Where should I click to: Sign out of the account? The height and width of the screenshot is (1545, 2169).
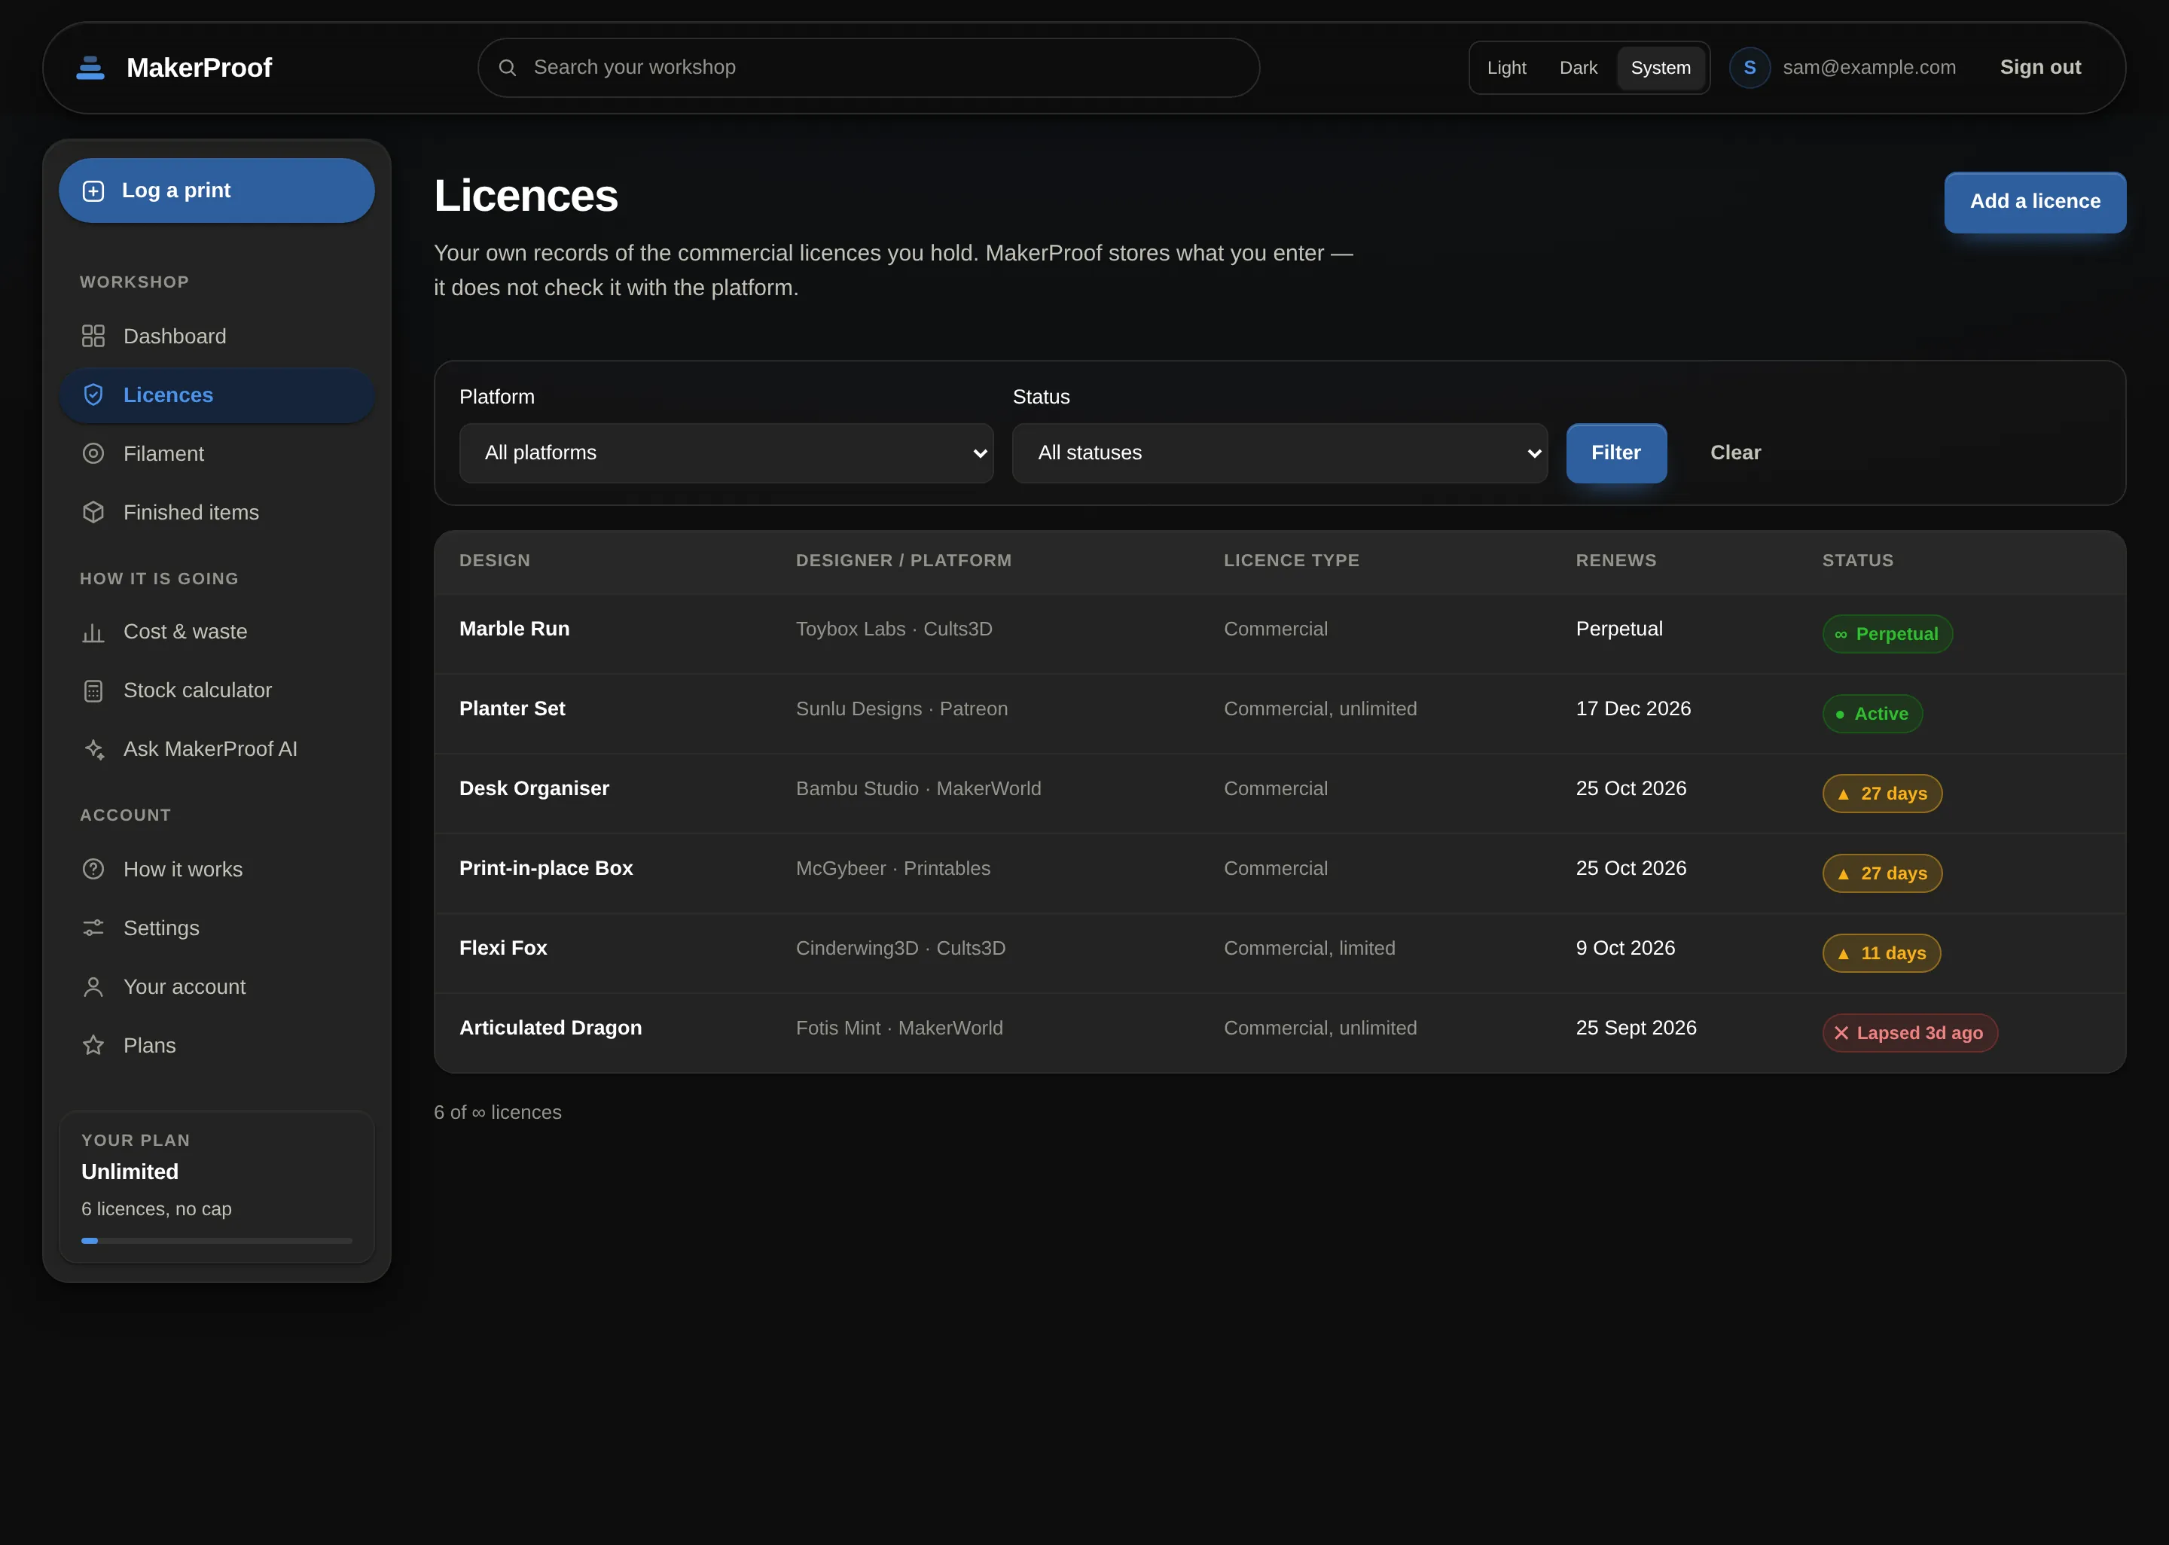click(2040, 68)
